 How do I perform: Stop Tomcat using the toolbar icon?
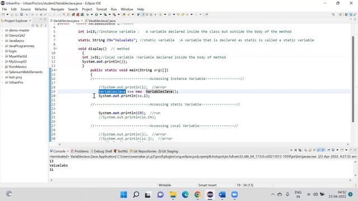[78, 15]
